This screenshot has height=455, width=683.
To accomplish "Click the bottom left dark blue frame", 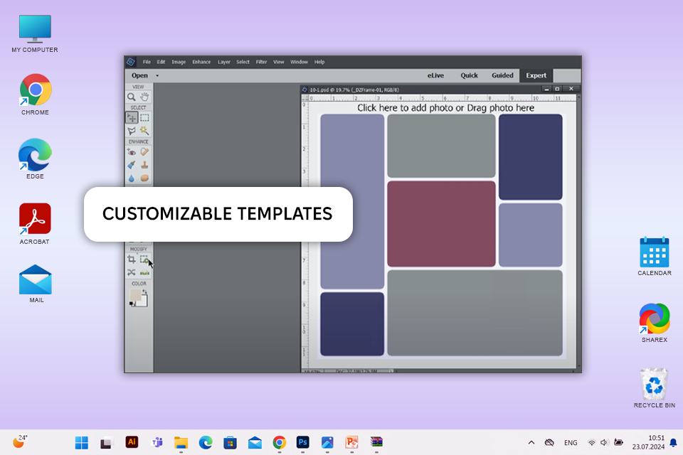I will (x=352, y=324).
